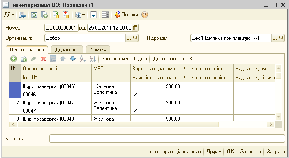Click the Записати button
The image size is (289, 158).
[250, 152]
